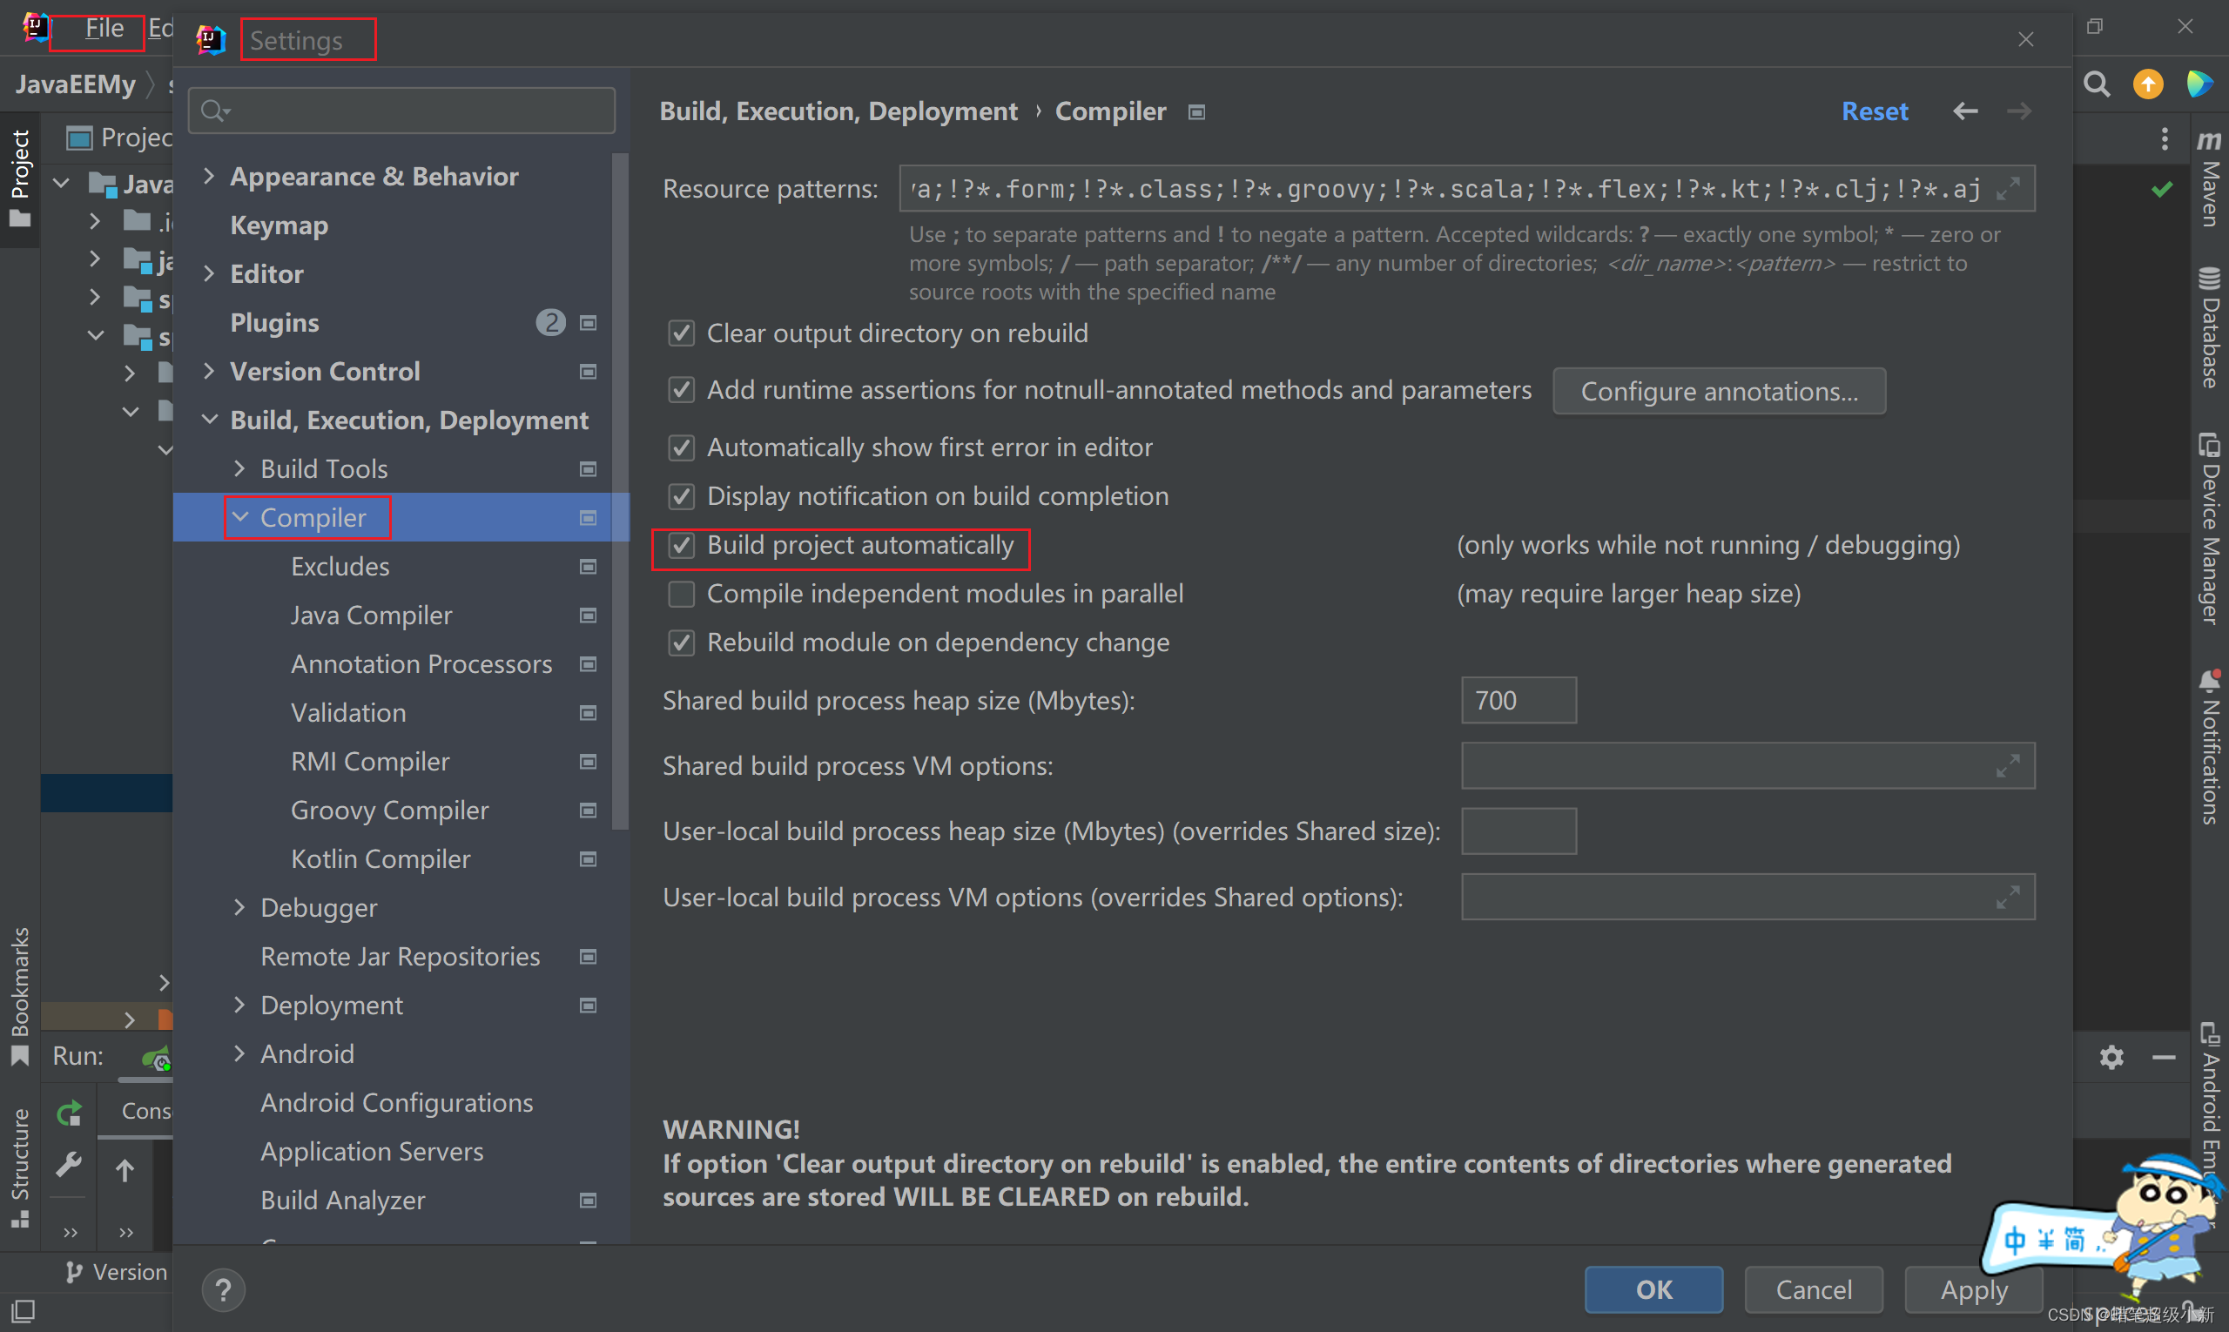Toggle Build project automatically checkbox

point(682,545)
